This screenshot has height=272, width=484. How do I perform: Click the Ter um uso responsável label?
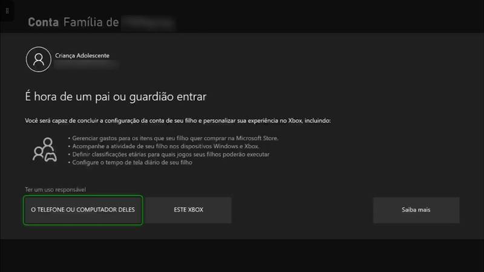(56, 190)
